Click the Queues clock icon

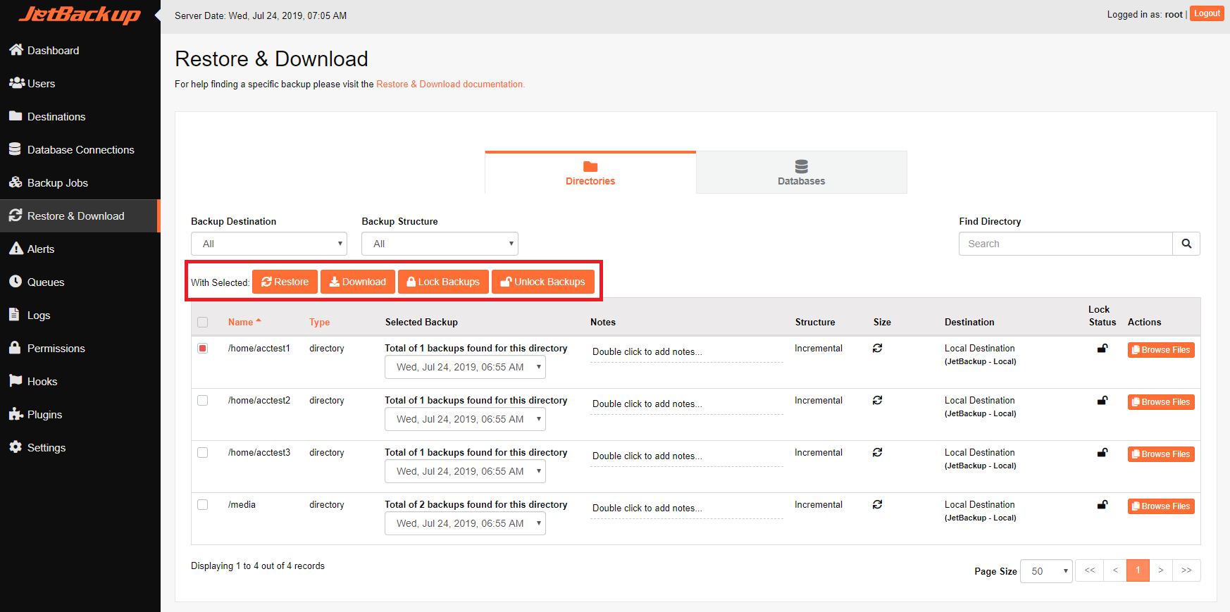point(15,281)
